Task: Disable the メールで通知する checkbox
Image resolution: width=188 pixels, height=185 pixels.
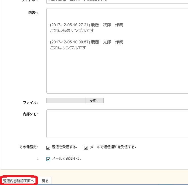Action: 48,159
